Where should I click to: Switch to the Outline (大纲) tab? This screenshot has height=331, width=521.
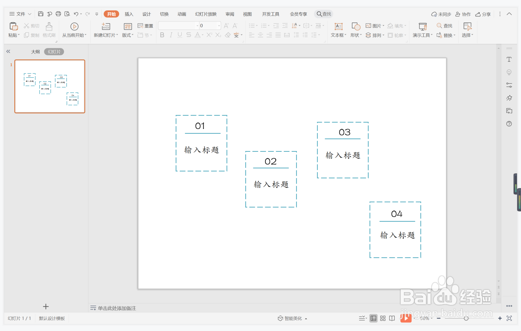[35, 52]
